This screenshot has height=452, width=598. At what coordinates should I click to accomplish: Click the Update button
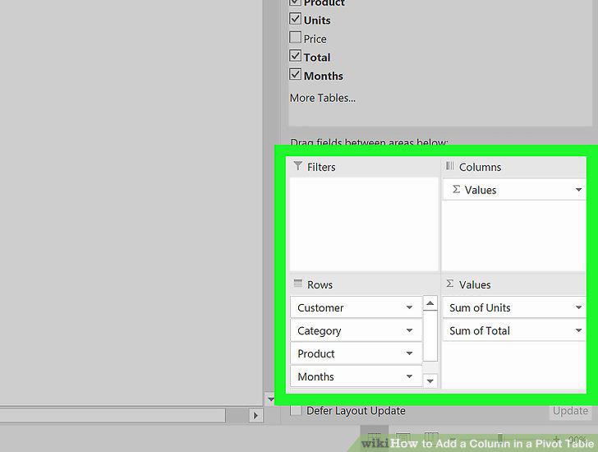570,411
